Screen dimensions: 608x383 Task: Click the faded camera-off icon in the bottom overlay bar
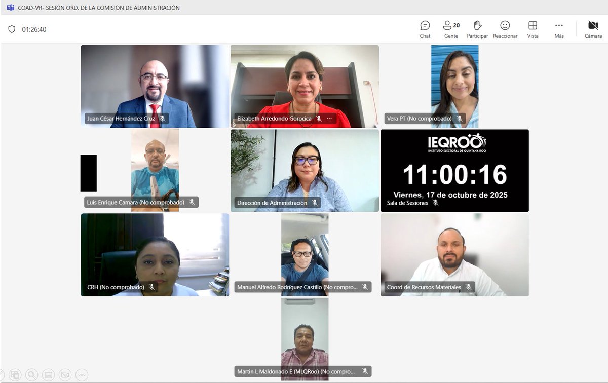pyautogui.click(x=65, y=375)
